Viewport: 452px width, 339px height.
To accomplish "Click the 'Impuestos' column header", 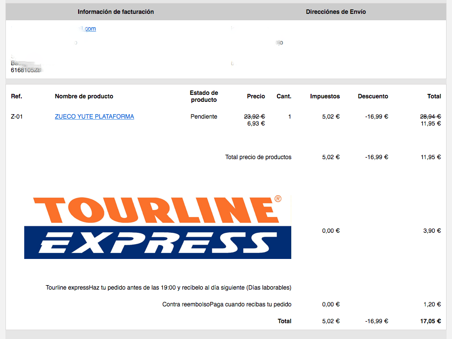I will [x=325, y=96].
